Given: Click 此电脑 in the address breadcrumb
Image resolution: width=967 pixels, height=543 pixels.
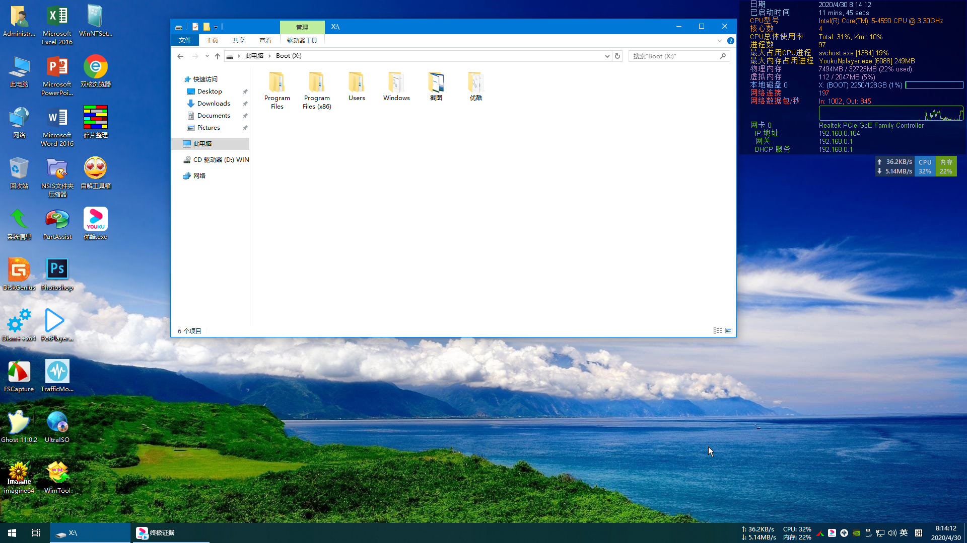Looking at the screenshot, I should click(254, 56).
